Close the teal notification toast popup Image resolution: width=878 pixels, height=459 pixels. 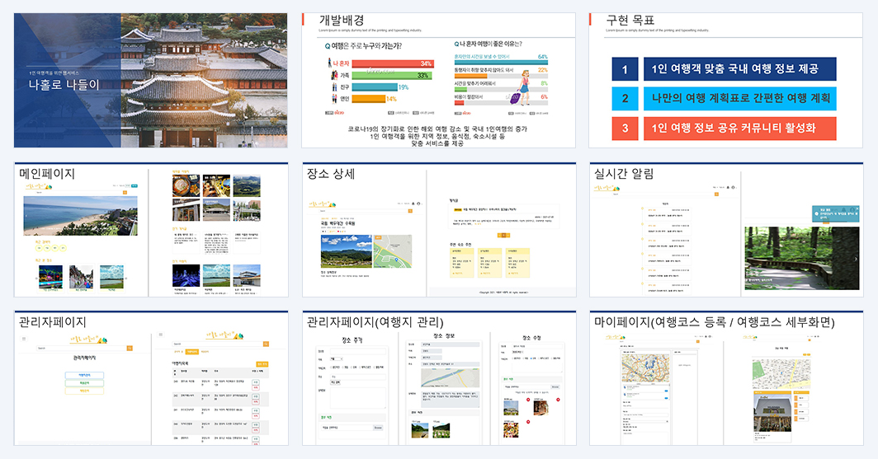[857, 209]
